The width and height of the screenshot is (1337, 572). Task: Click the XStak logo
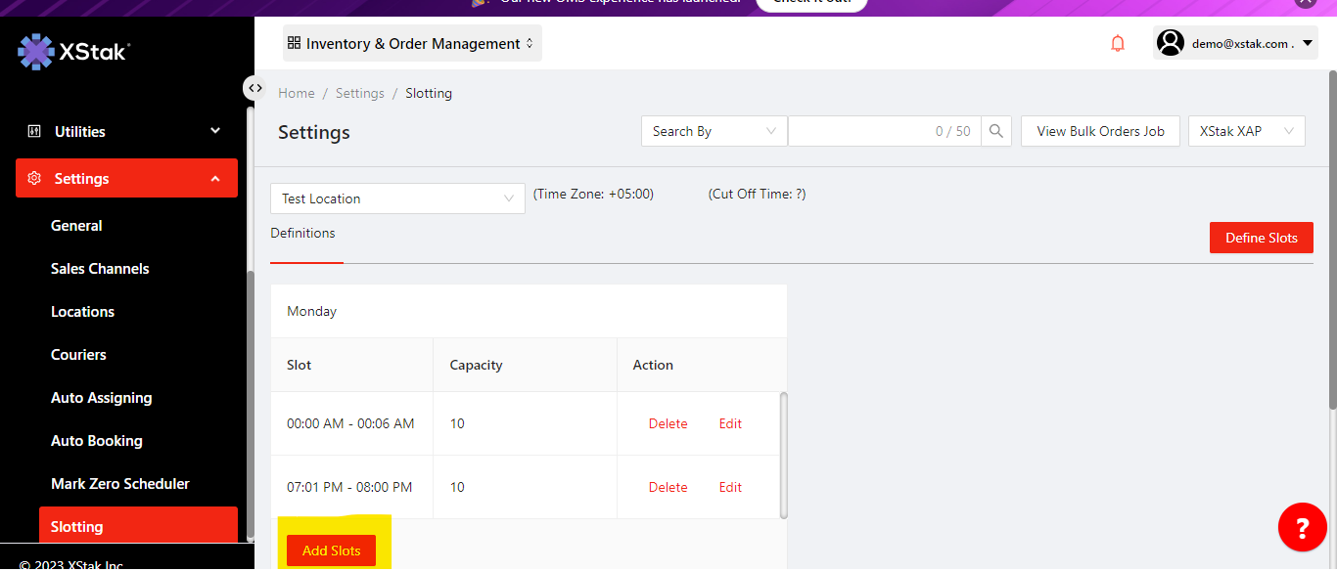[x=73, y=52]
